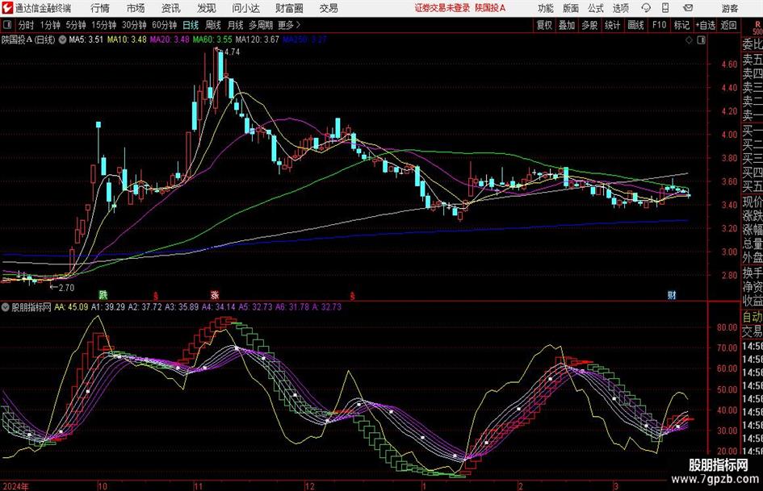
Task: Open the 交易 menu
Action: pyautogui.click(x=329, y=8)
